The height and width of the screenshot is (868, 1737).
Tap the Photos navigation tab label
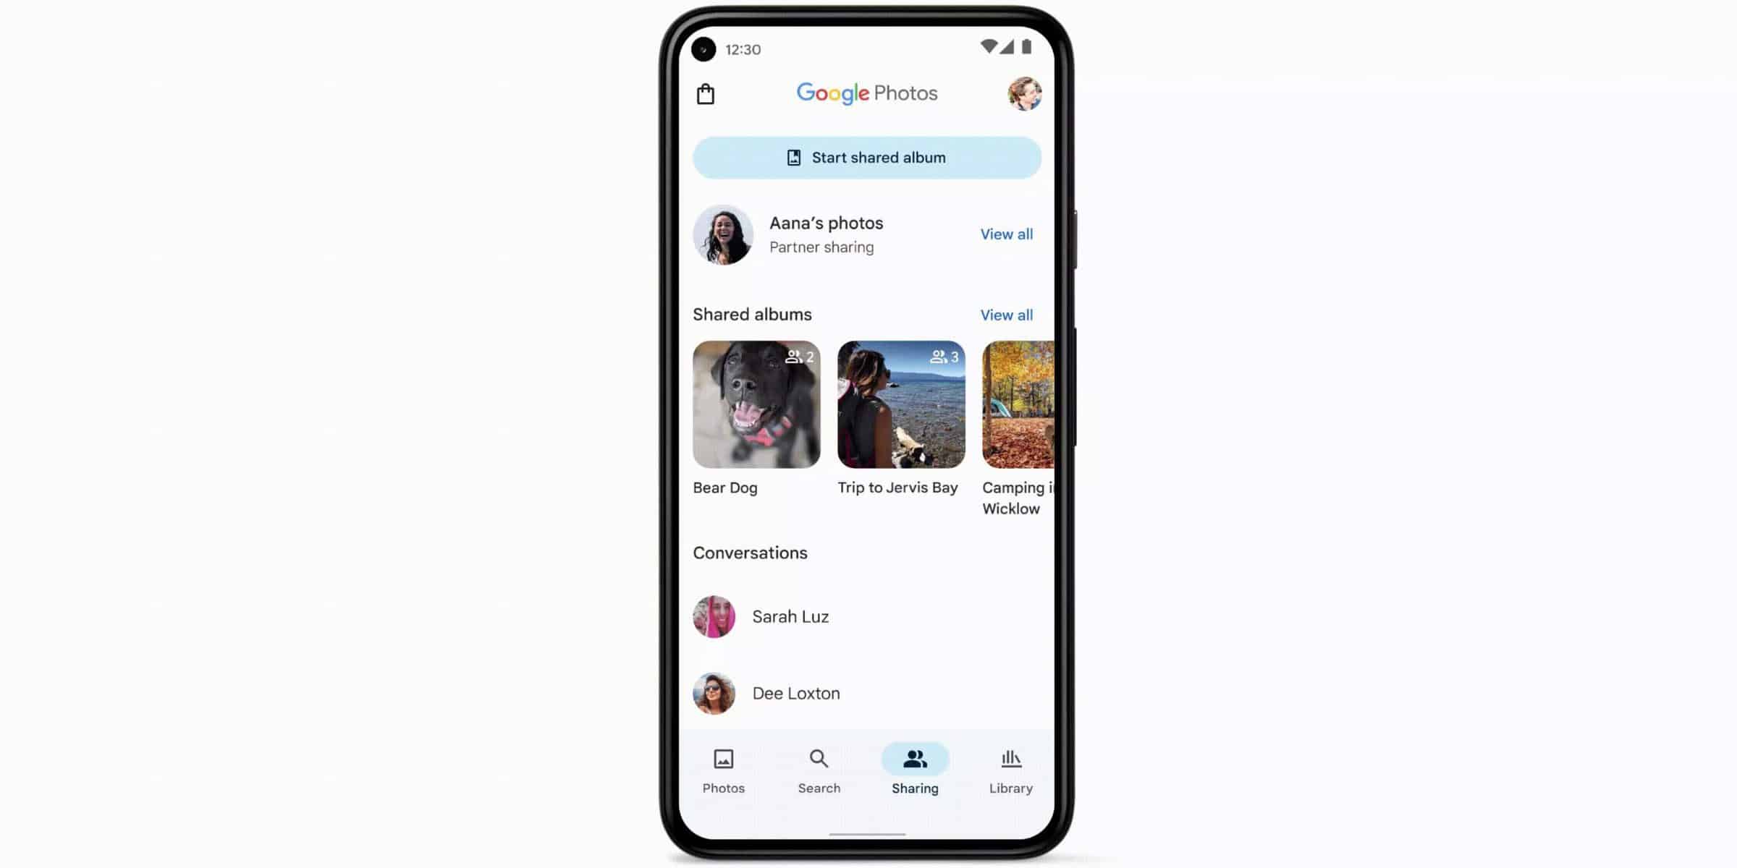[x=723, y=787]
